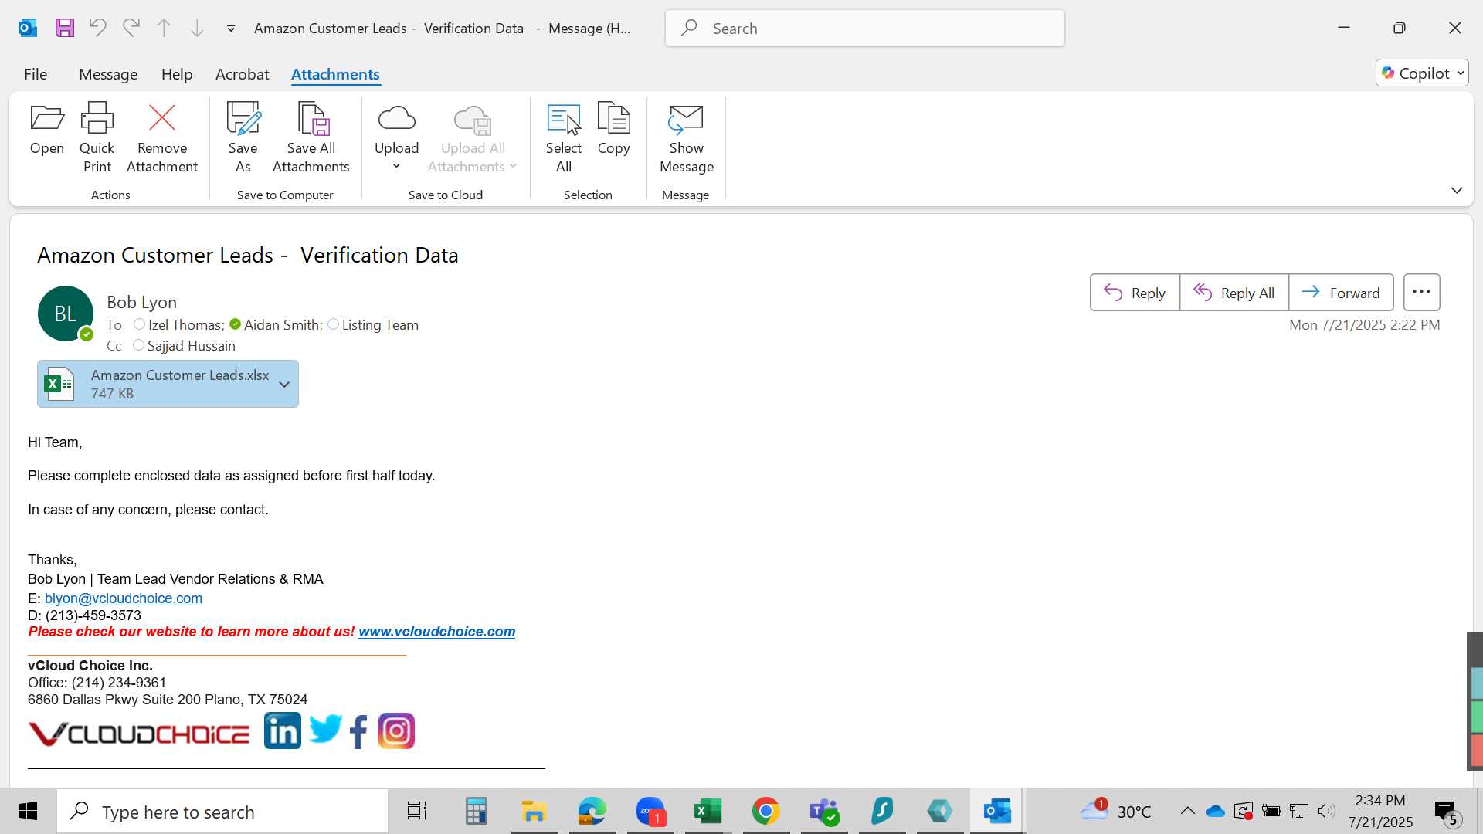The width and height of the screenshot is (1483, 834).
Task: Click in the Search box
Action: [865, 29]
